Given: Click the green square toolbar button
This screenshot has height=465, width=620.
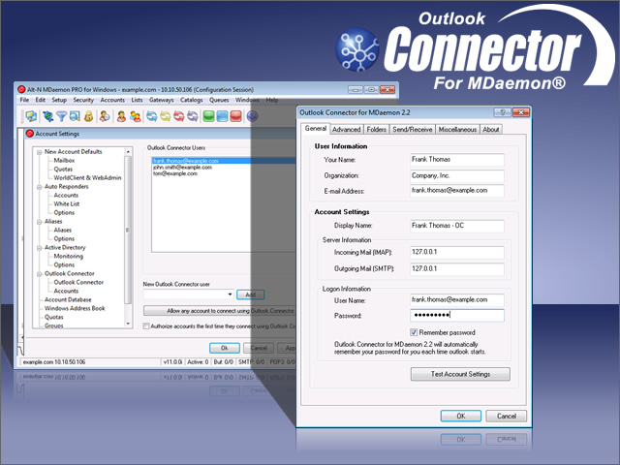Looking at the screenshot, I should tap(208, 116).
